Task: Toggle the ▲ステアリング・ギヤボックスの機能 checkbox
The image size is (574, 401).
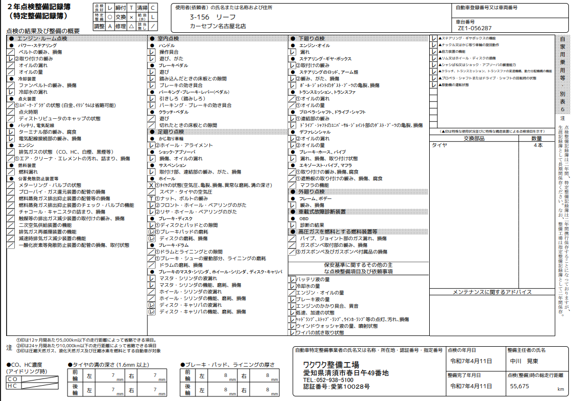Action: 433,38
